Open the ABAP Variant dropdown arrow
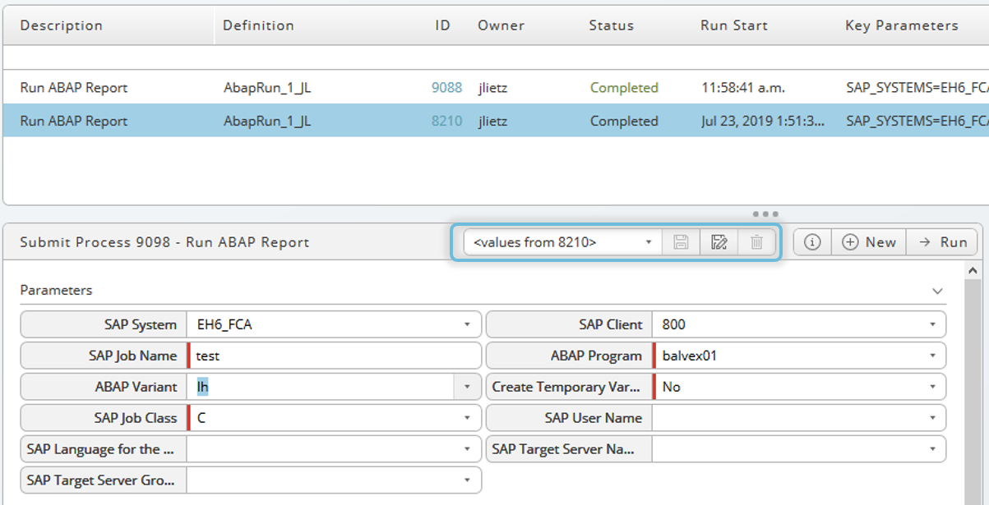This screenshot has height=505, width=989. point(467,387)
